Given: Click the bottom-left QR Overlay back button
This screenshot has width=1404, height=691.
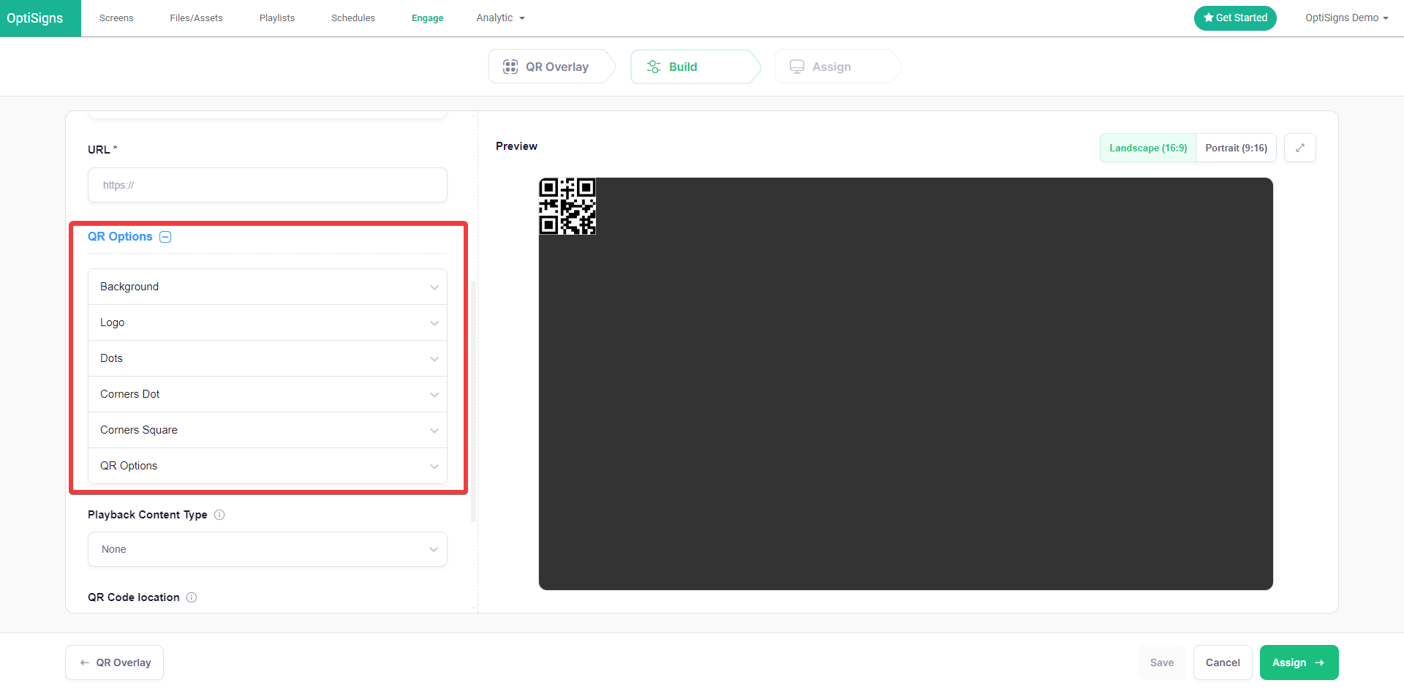Looking at the screenshot, I should (115, 662).
